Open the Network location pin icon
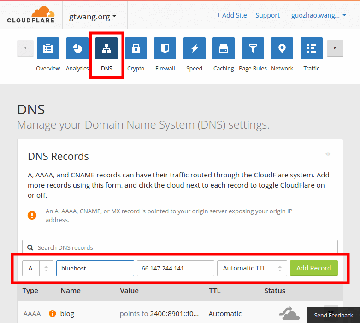 coord(282,48)
